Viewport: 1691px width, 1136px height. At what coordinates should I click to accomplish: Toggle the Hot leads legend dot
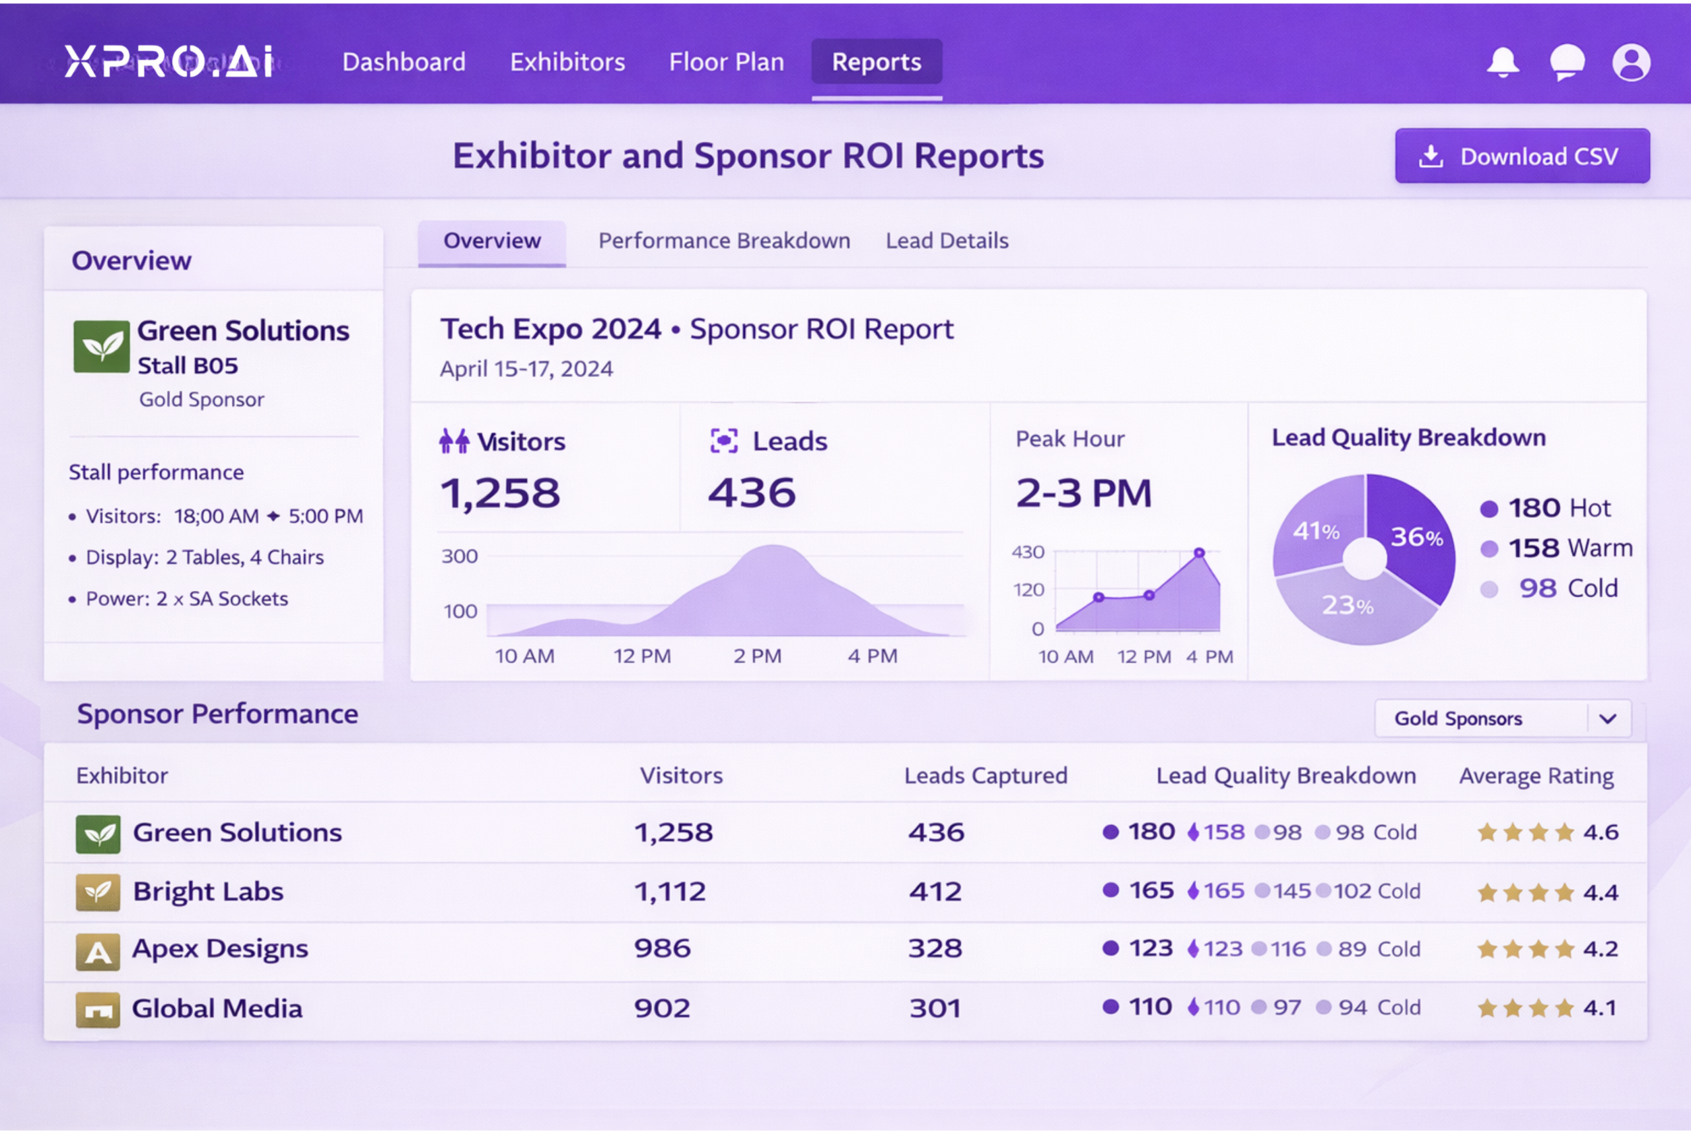tap(1488, 509)
